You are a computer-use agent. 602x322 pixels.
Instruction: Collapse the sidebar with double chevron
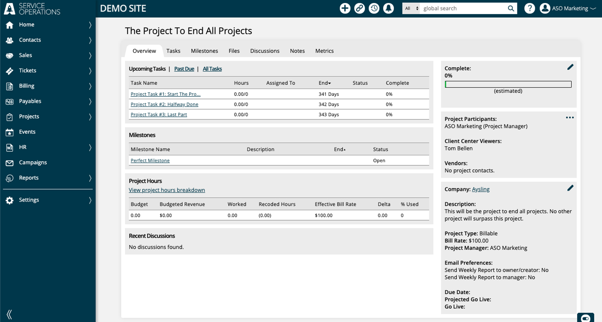tap(9, 315)
